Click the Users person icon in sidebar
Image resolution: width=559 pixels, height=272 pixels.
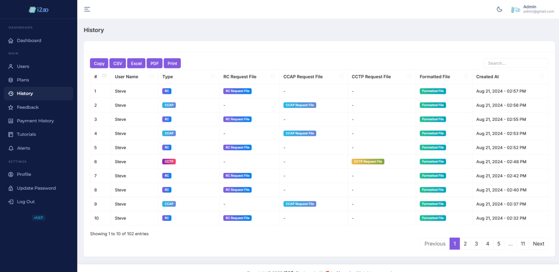tap(11, 66)
